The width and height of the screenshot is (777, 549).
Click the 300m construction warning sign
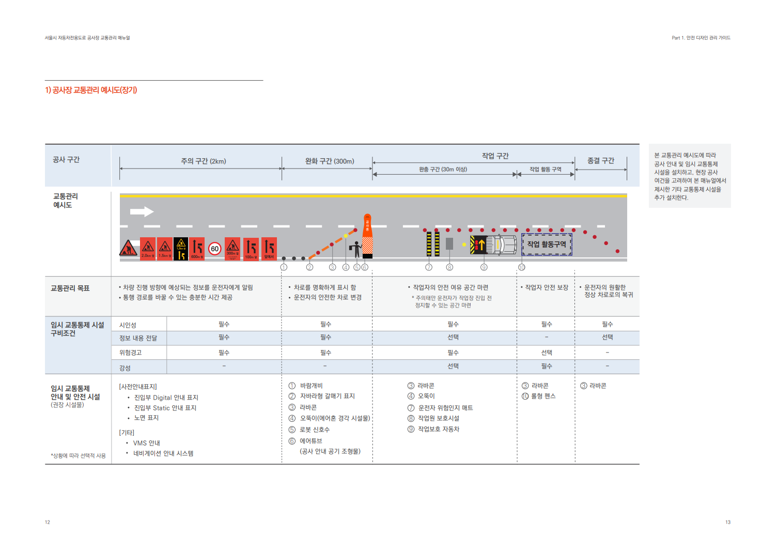(232, 249)
